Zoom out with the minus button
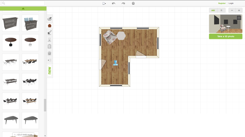 click(x=232, y=10)
